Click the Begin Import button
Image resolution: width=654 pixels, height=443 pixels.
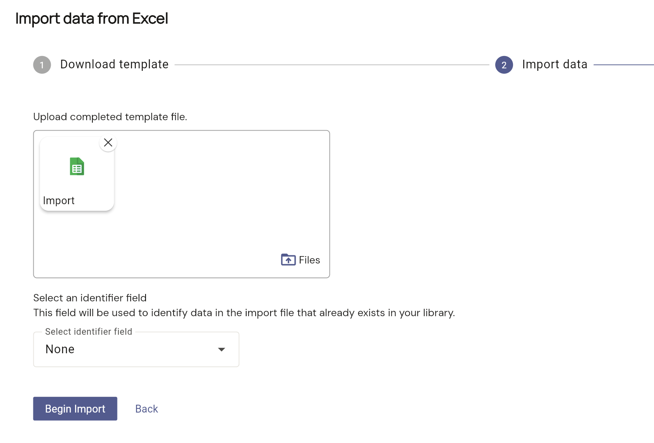(75, 409)
